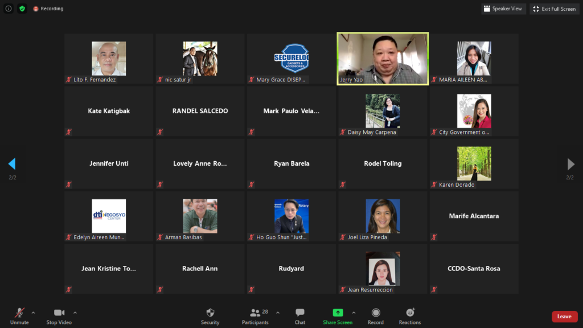This screenshot has height=328, width=583.
Task: Go to previous page with left arrow
Action: coord(11,164)
